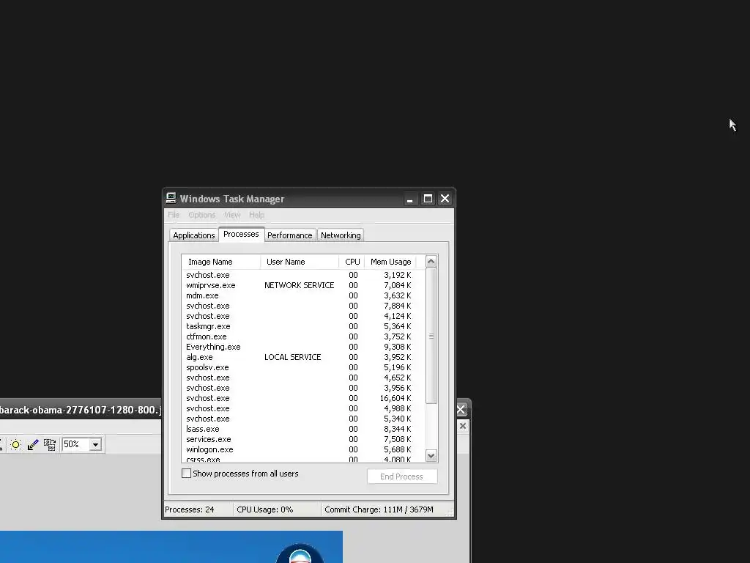Click the barack-obama image window title bar

pyautogui.click(x=81, y=410)
